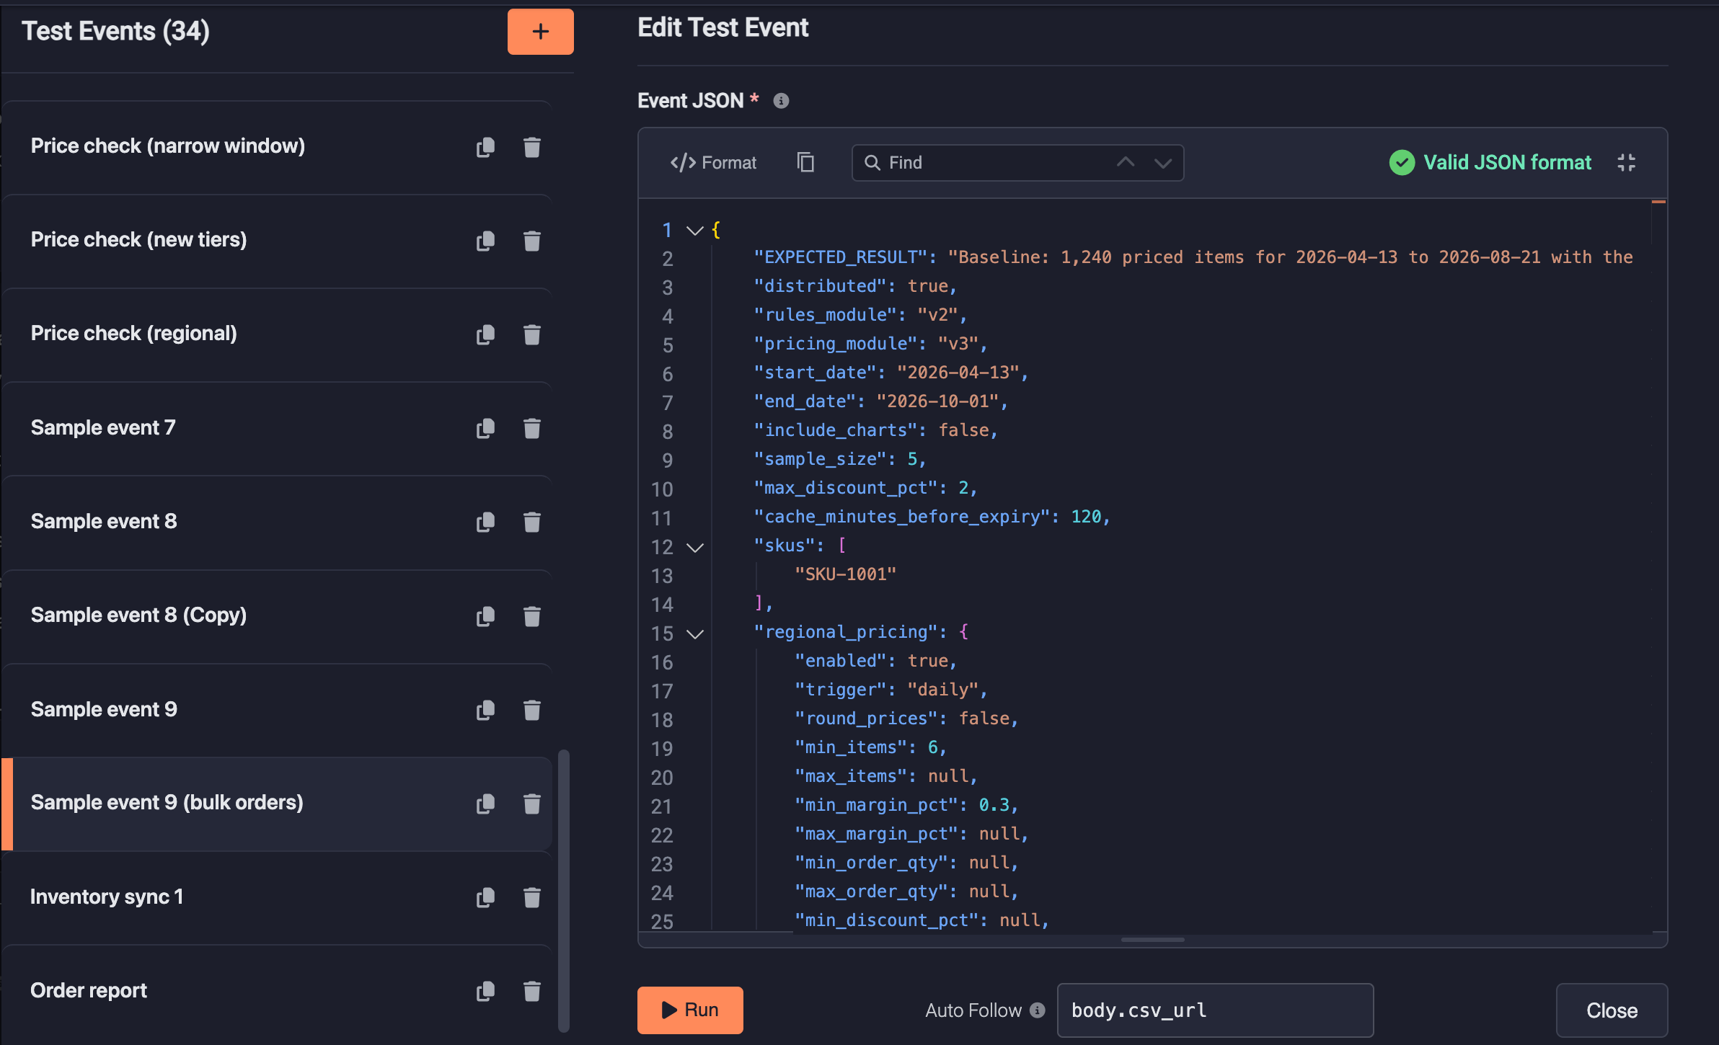Select Order report event
Screen dimensions: 1719x1045
[278, 991]
